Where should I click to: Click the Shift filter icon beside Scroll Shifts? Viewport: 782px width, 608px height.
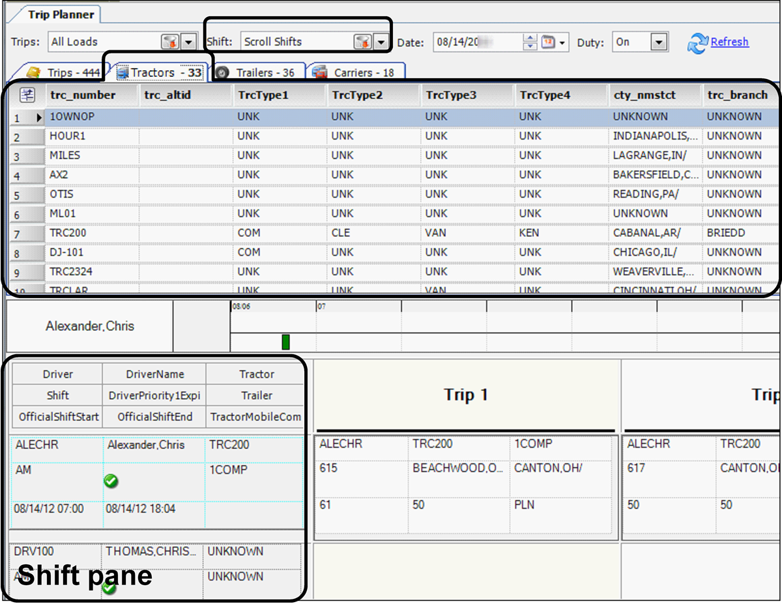coord(362,42)
